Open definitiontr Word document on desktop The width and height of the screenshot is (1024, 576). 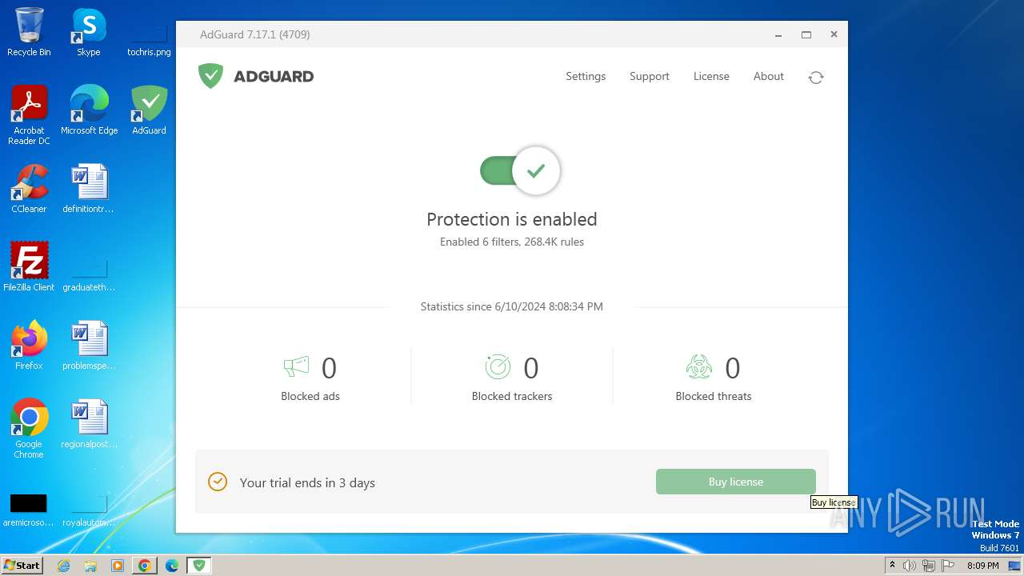pyautogui.click(x=89, y=189)
